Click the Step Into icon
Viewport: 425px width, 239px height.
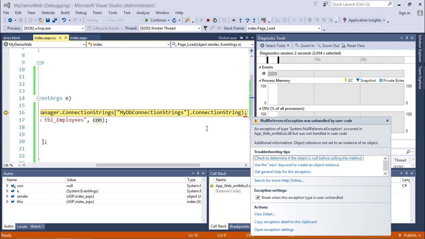tap(240, 20)
